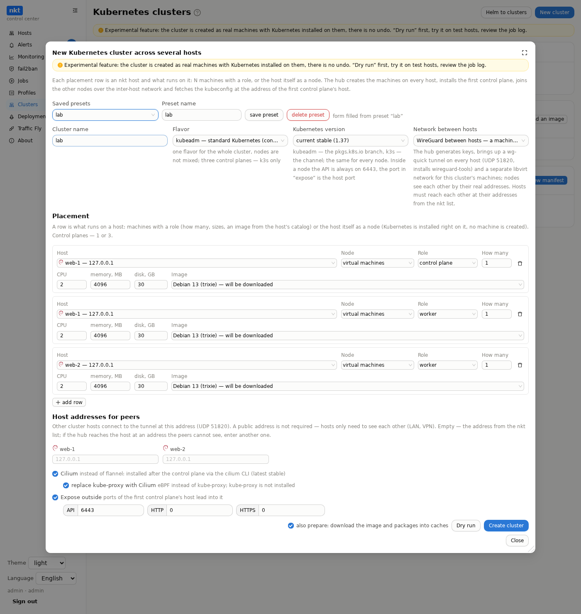
Task: Click the Dry run button
Action: pyautogui.click(x=466, y=526)
